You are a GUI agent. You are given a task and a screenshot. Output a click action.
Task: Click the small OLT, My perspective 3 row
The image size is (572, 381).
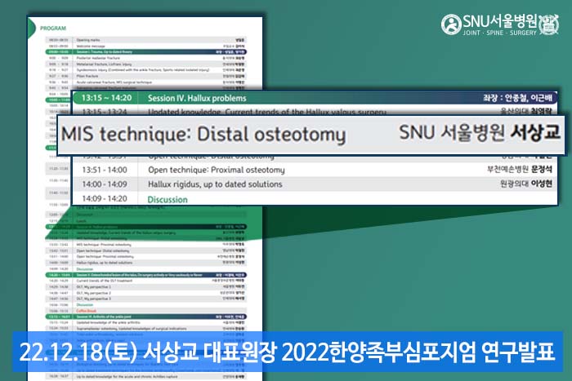tap(146, 299)
